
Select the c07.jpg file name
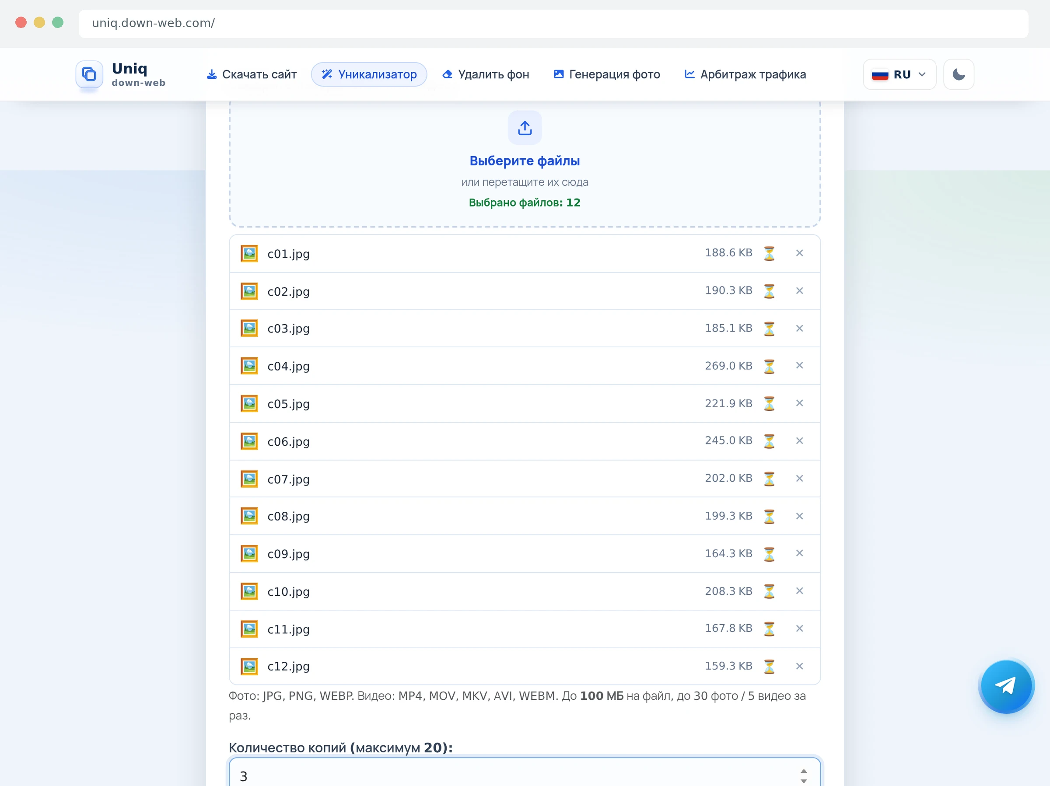point(288,479)
